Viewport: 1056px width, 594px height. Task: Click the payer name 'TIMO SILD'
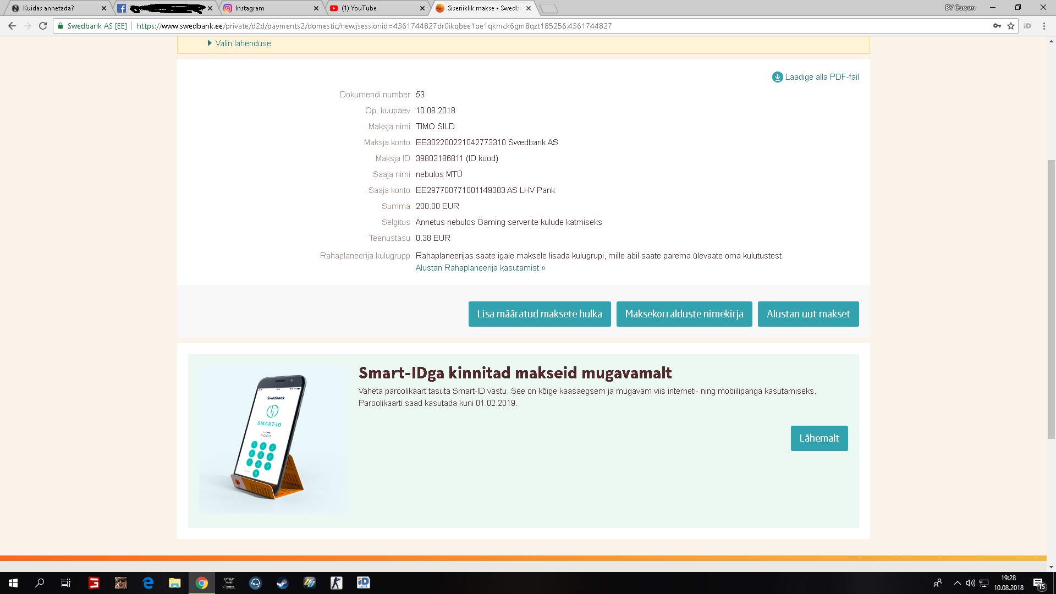point(435,127)
